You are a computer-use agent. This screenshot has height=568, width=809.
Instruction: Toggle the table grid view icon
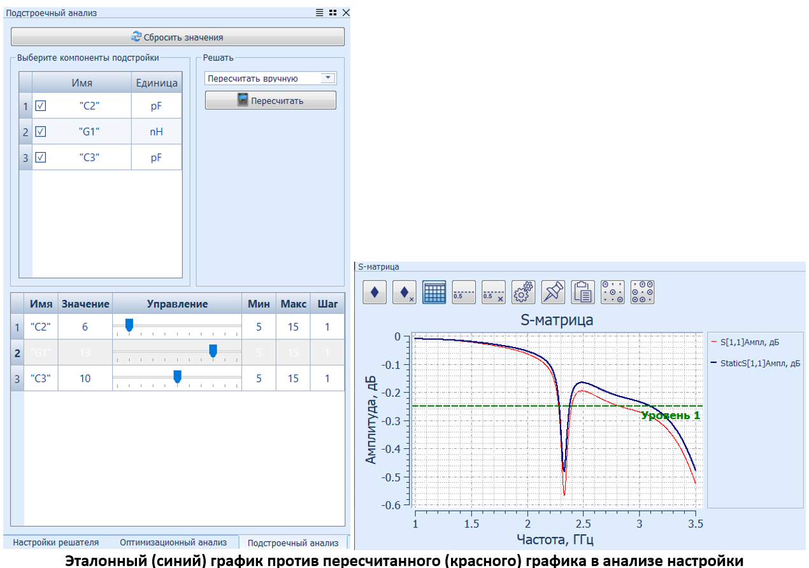coord(434,292)
